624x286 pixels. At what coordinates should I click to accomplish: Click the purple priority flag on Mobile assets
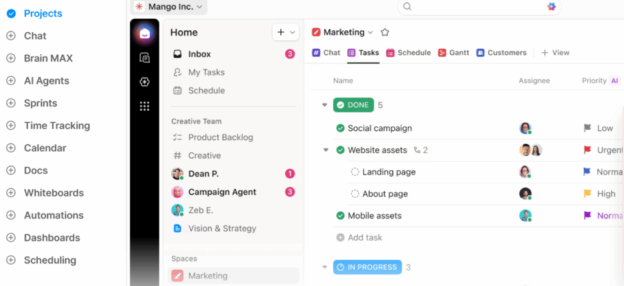587,215
